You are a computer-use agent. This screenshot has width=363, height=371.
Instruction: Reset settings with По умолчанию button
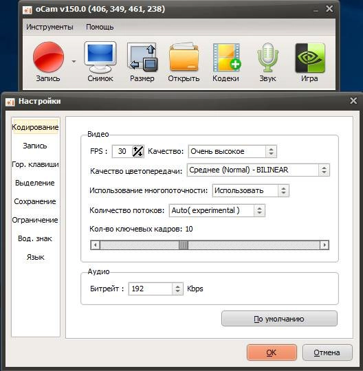tap(279, 319)
